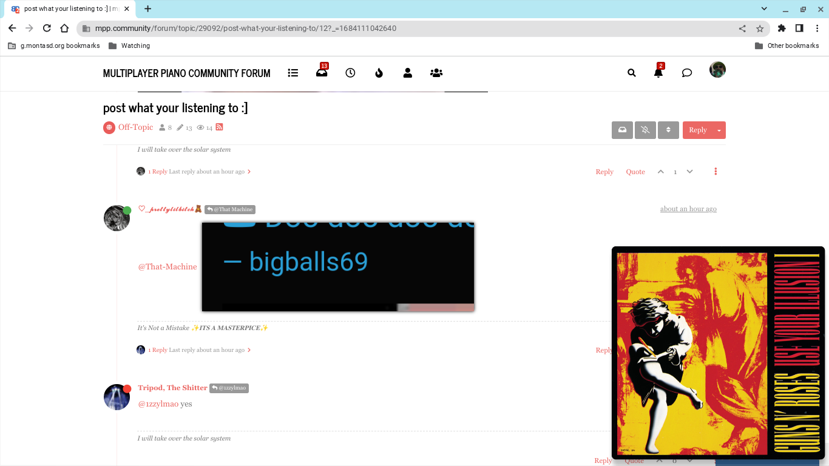
Task: Open the post sort arrows button
Action: [x=668, y=130]
